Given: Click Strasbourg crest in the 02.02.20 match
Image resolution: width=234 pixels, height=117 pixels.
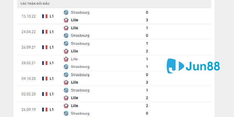Looking at the screenshot, I should click(x=66, y=90).
